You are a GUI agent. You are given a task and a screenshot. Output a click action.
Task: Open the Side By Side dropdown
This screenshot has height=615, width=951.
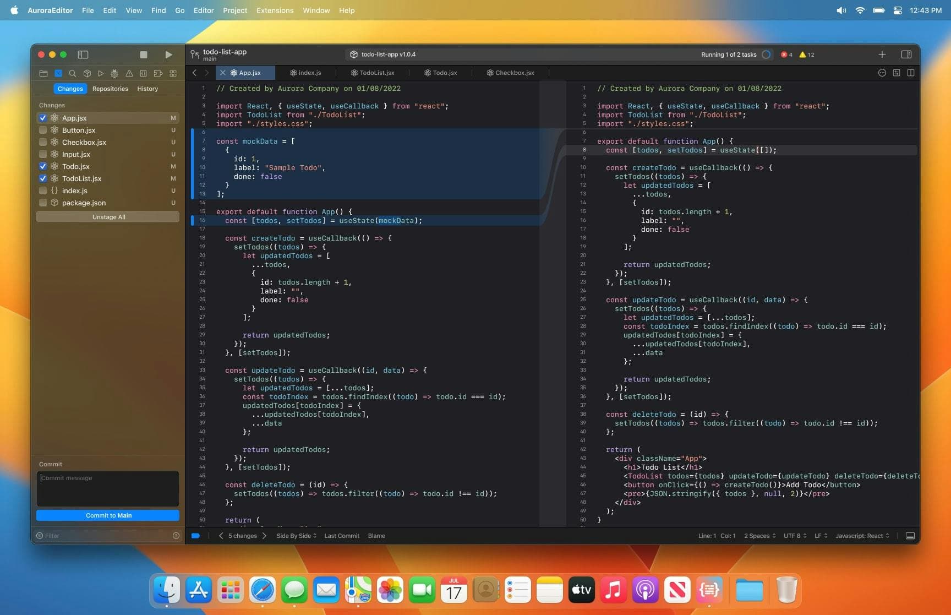pyautogui.click(x=297, y=536)
